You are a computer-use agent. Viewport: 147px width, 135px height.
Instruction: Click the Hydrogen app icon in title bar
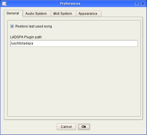[x=4, y=4]
